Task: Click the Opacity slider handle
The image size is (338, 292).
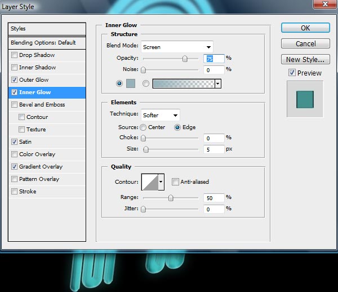Action: coord(185,59)
